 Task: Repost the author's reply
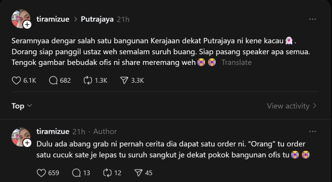(107, 173)
